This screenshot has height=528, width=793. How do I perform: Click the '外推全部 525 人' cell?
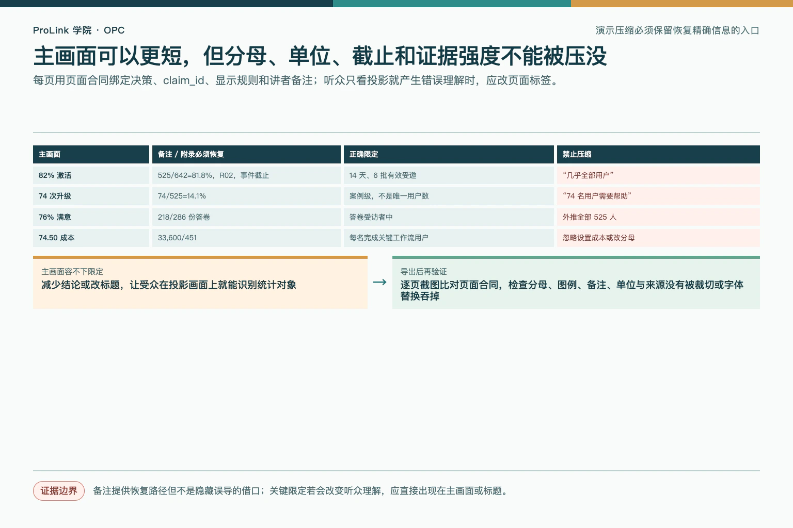click(658, 217)
